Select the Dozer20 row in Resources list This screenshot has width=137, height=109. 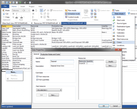(x=86, y=63)
